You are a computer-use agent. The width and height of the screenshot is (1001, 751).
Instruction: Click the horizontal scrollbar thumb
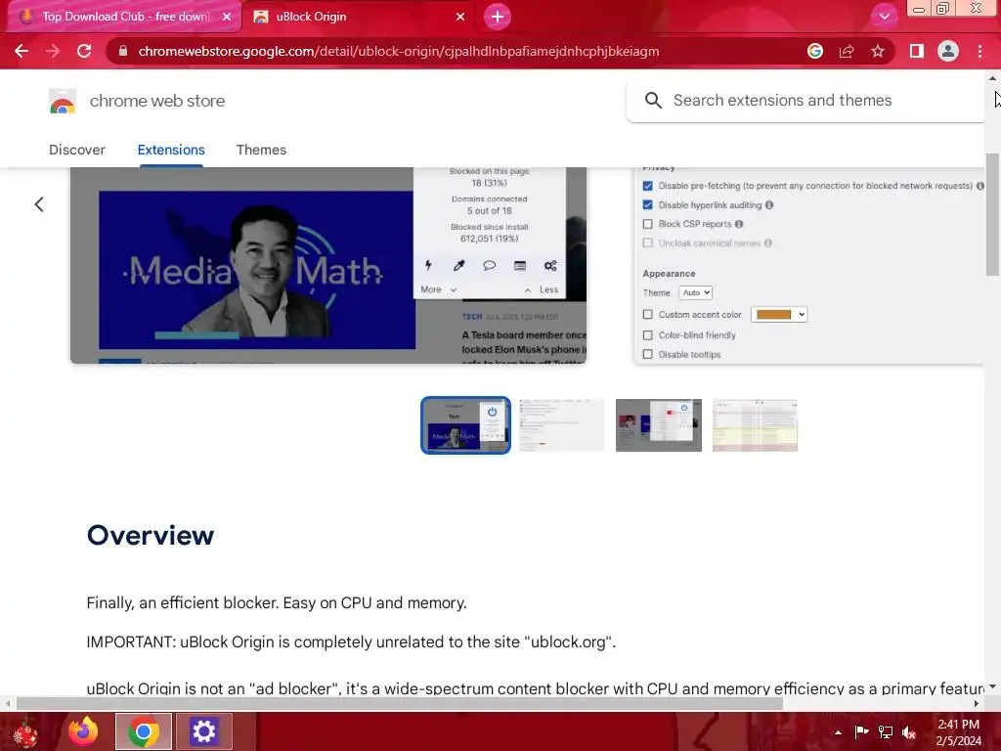tap(400, 704)
